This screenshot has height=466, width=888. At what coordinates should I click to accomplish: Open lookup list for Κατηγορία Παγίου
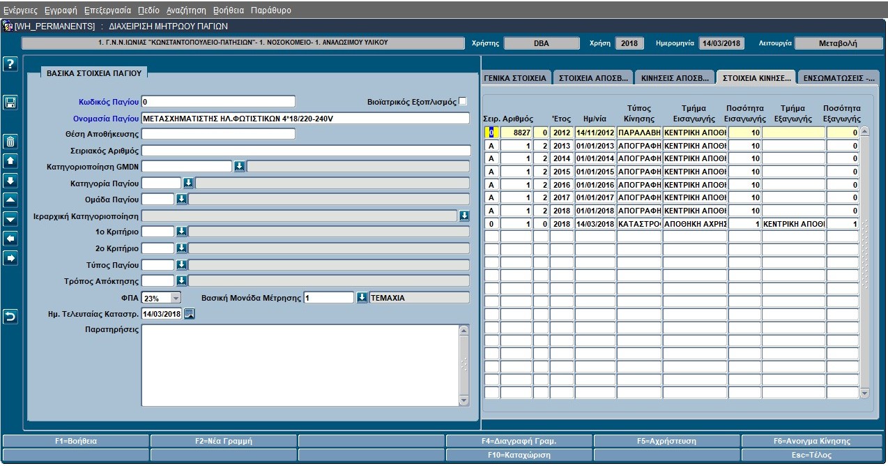[x=188, y=183]
